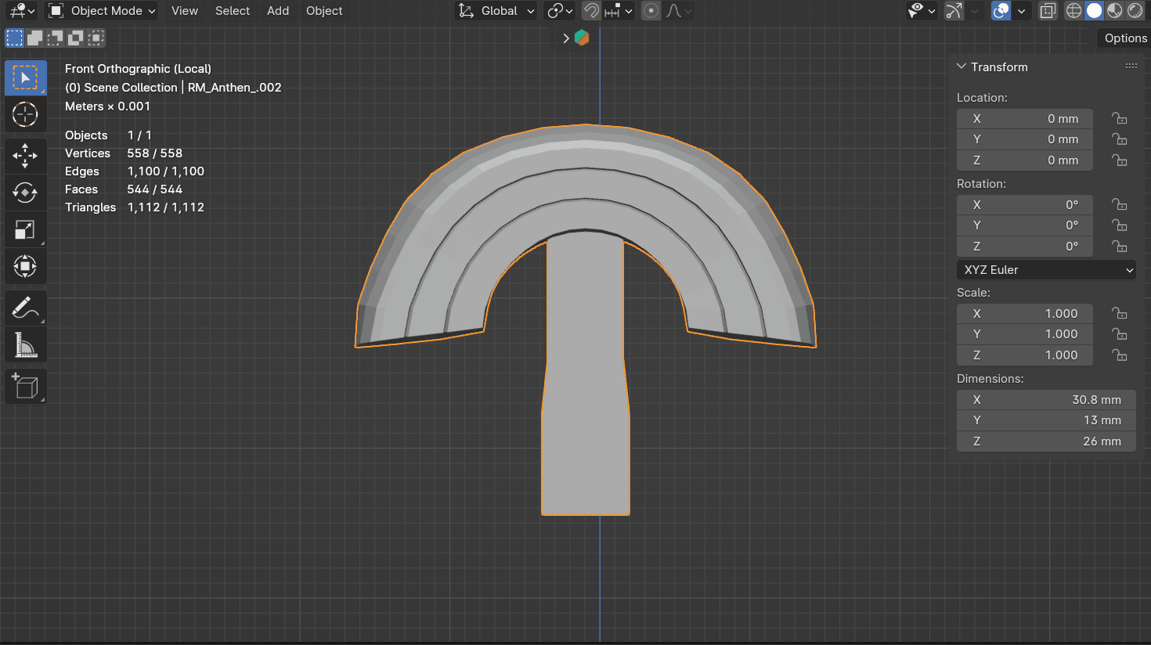Switch to solid viewport shading

(1094, 11)
